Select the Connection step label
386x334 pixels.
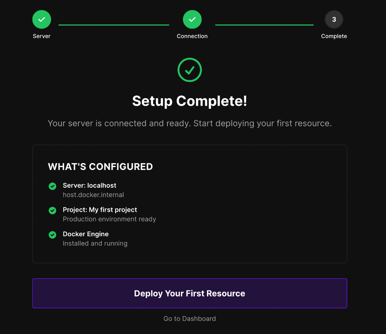click(192, 36)
